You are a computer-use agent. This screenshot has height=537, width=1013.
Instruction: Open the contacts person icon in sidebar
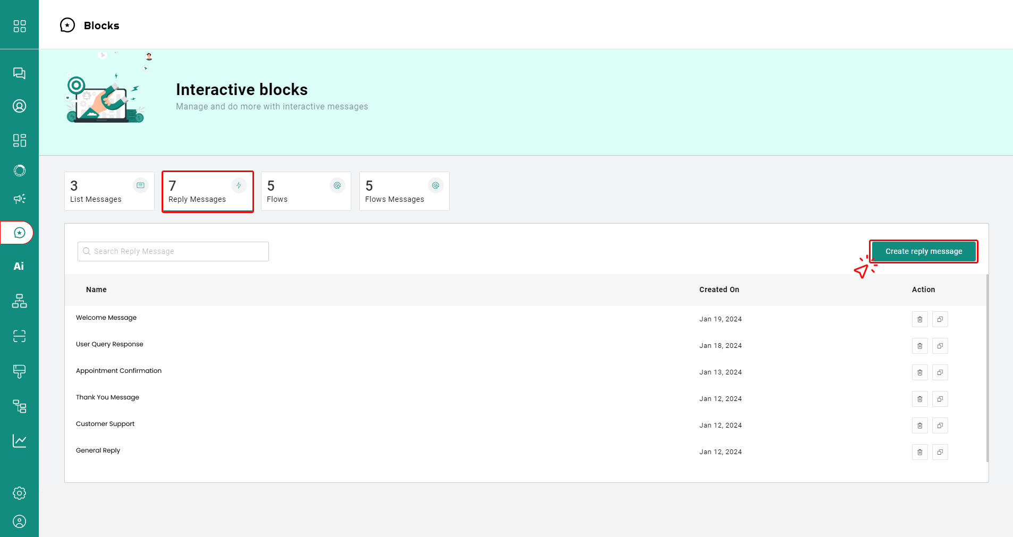pos(19,106)
